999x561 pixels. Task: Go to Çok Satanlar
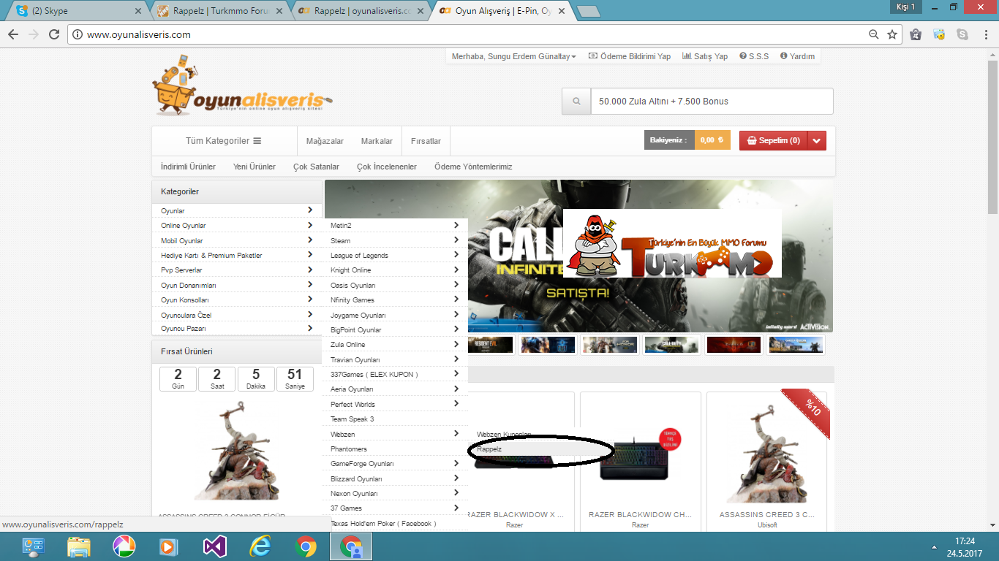(316, 167)
